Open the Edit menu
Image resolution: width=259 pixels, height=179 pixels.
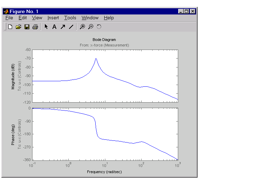coord(23,18)
